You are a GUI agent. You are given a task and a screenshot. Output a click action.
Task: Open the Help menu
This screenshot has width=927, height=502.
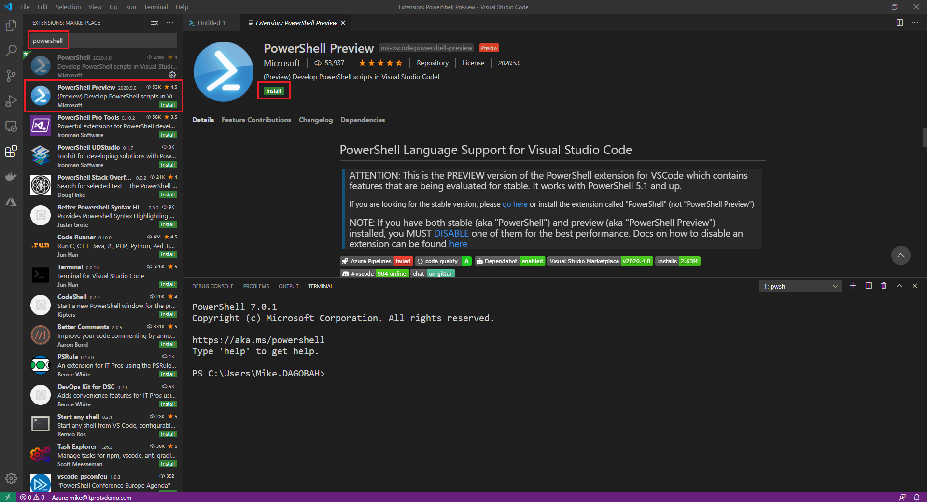(x=182, y=7)
